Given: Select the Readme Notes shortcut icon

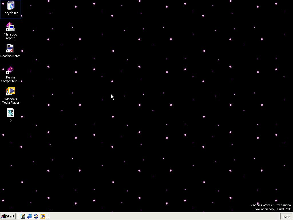Looking at the screenshot, I should [x=10, y=48].
